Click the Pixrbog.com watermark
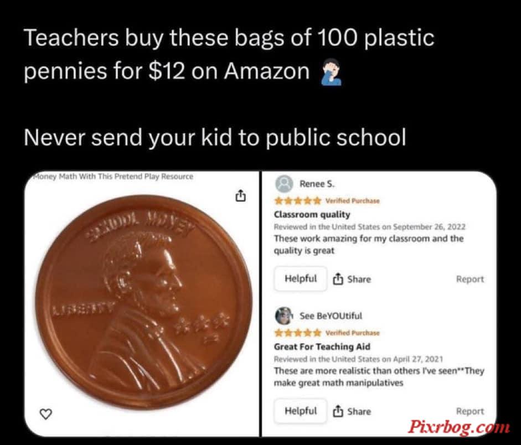Image resolution: width=521 pixels, height=445 pixels. 458,427
